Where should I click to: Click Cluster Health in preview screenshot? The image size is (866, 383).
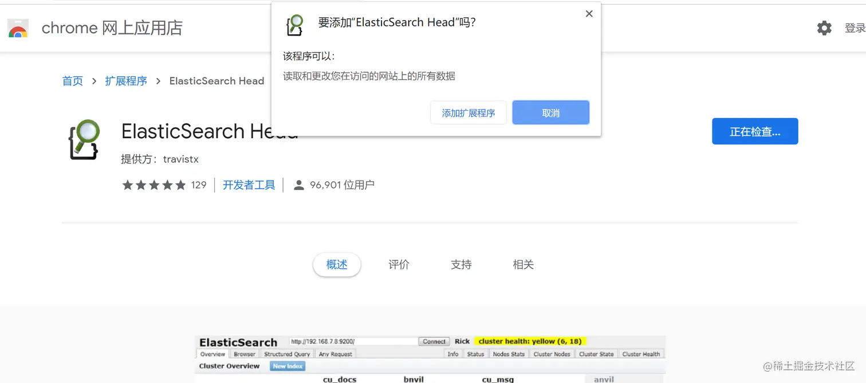click(x=641, y=354)
